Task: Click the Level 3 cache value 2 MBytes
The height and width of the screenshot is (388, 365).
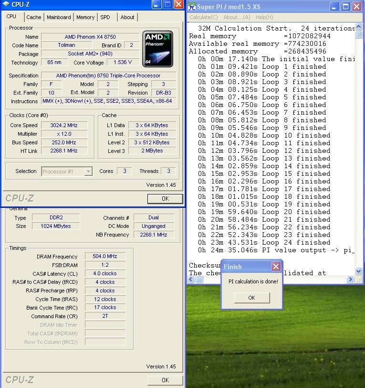Action: (x=152, y=151)
